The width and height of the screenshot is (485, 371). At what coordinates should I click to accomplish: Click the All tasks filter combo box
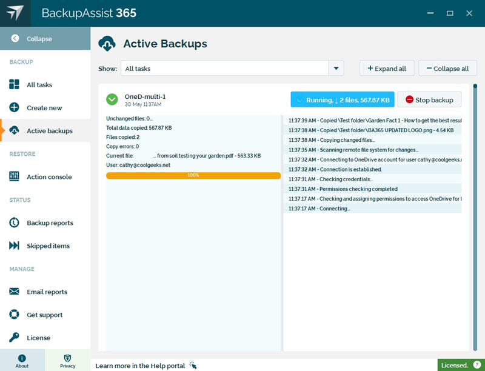(232, 69)
